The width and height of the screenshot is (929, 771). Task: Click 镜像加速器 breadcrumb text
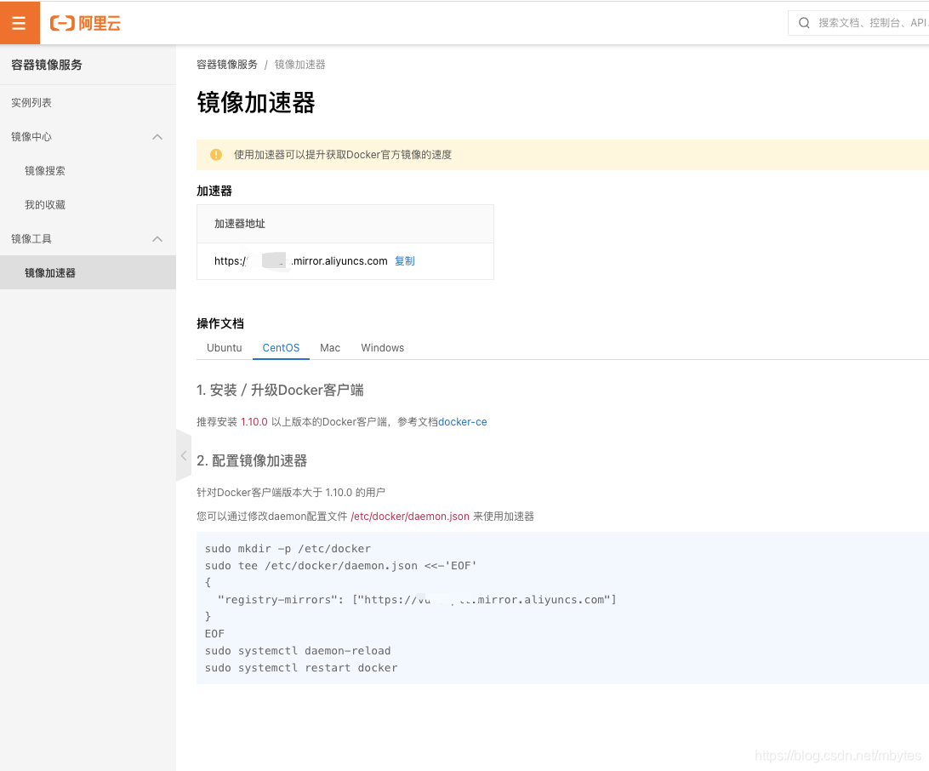click(x=299, y=65)
